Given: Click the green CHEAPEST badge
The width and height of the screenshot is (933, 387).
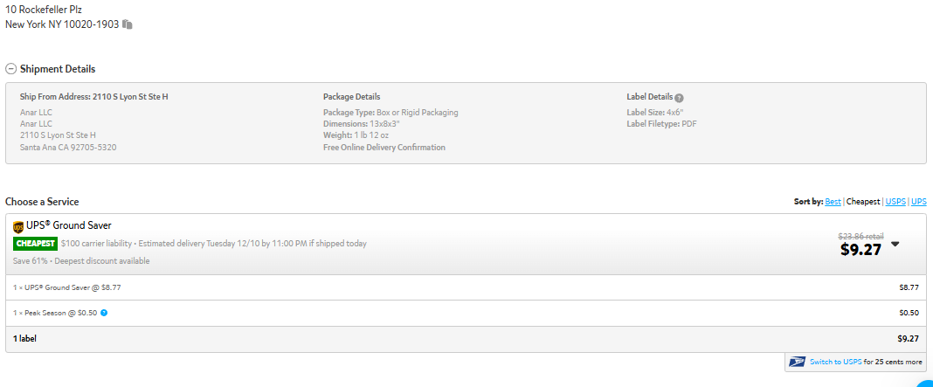Looking at the screenshot, I should [35, 244].
